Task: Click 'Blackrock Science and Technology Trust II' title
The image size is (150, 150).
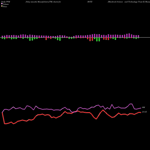Action: [x=126, y=2]
